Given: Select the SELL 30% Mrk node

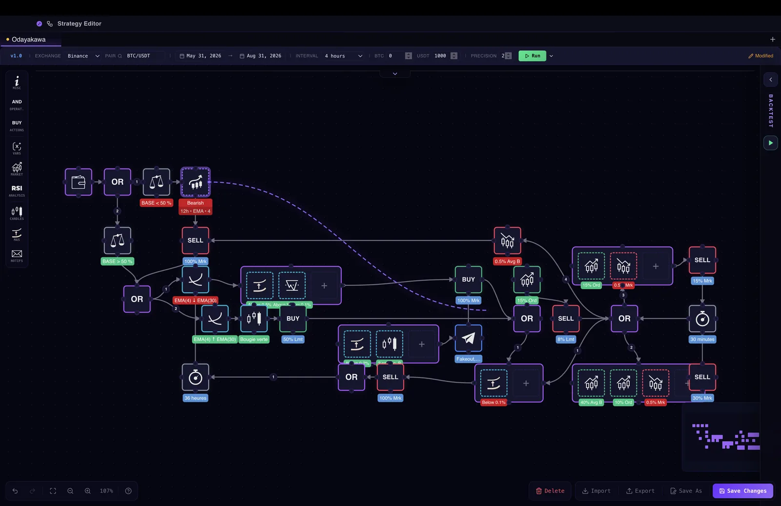Looking at the screenshot, I should [702, 377].
